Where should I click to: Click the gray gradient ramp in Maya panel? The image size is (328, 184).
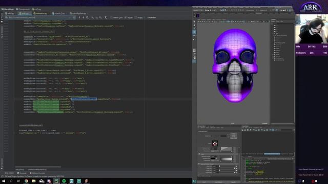pyautogui.click(x=226, y=159)
